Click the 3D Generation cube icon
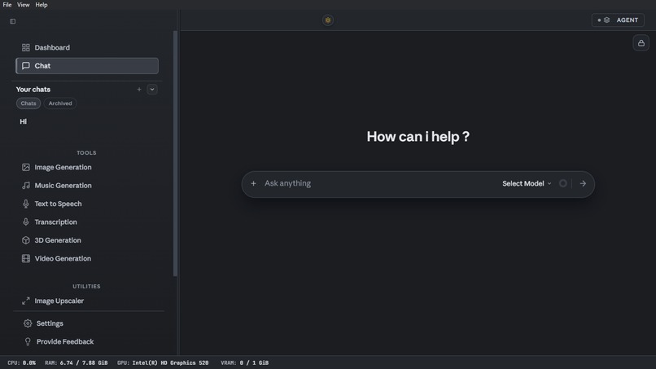656x369 pixels. tap(26, 240)
